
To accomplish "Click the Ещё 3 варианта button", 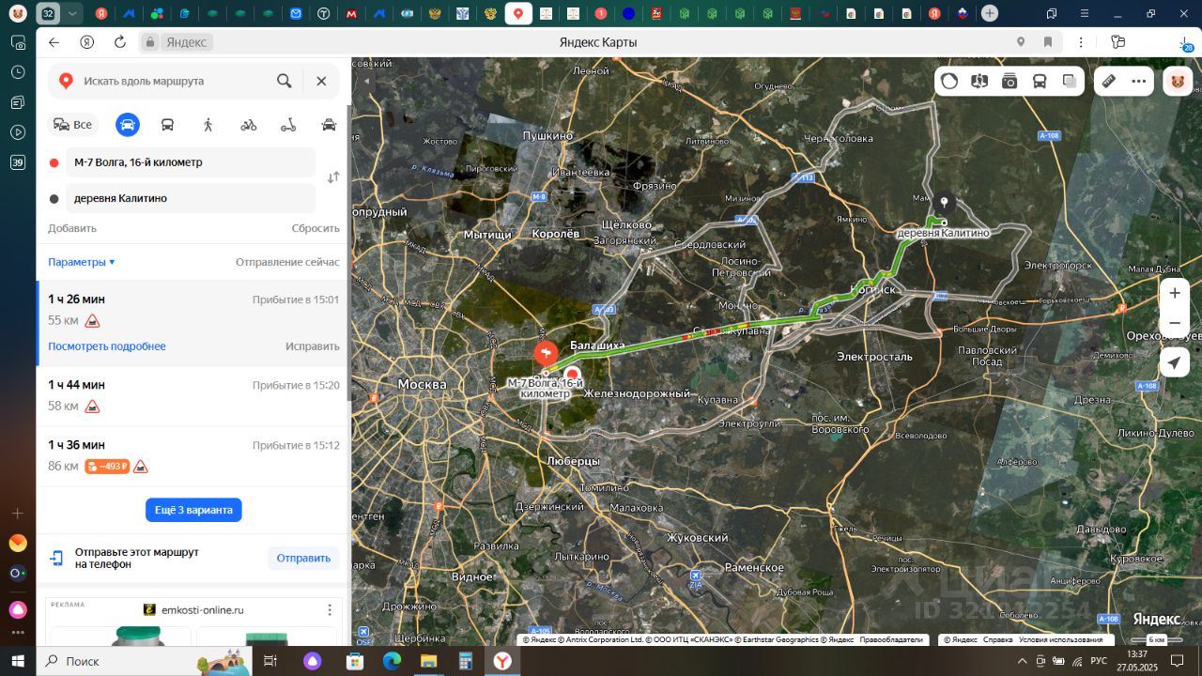I will [193, 510].
